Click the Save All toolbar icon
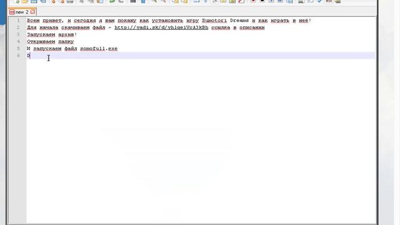The height and width of the screenshot is (225, 400). pyautogui.click(x=43, y=1)
